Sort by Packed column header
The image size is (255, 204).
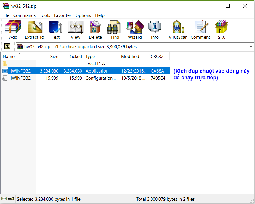point(72,57)
